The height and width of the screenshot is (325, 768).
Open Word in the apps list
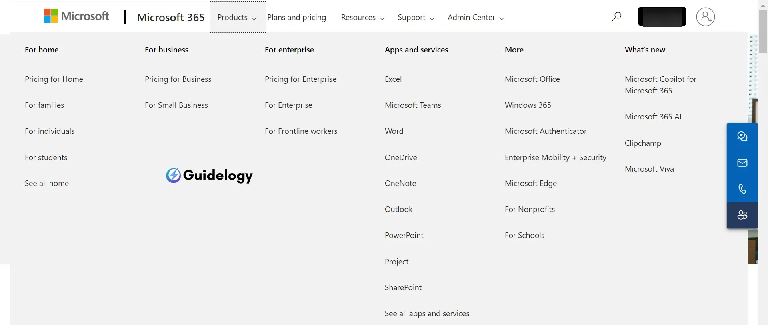pyautogui.click(x=394, y=131)
